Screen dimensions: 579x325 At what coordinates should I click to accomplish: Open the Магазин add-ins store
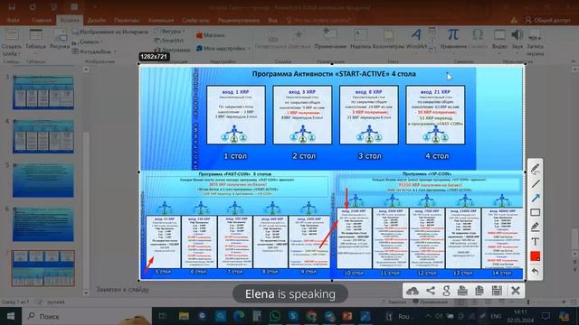(x=210, y=35)
